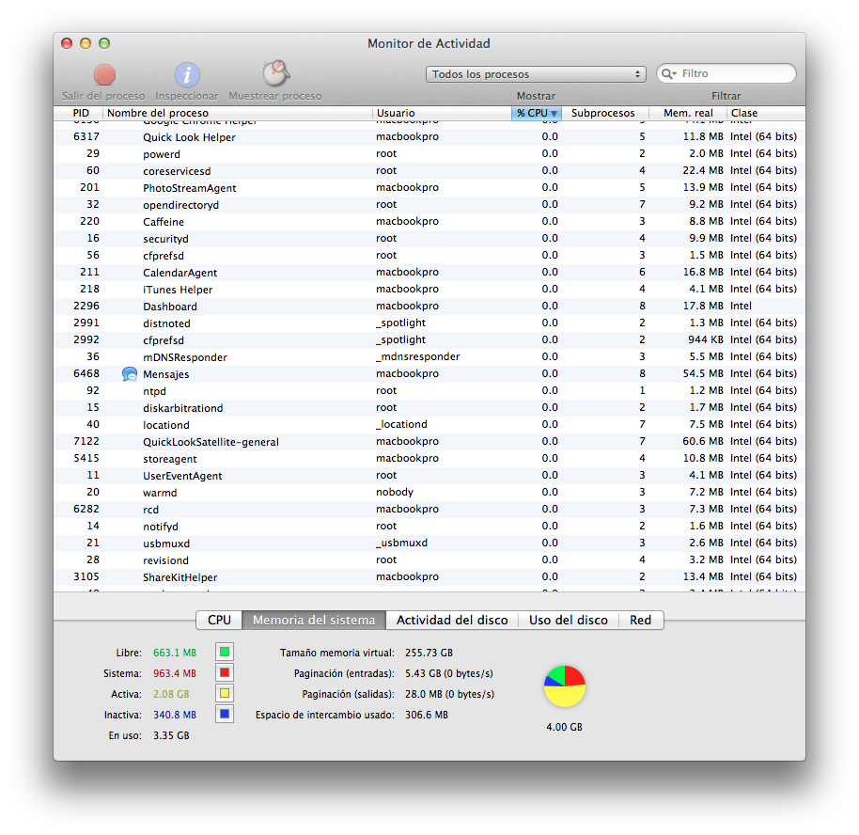Viewport: 859px width, 835px height.
Task: Click the yellow Activa color swatch
Action: click(225, 694)
